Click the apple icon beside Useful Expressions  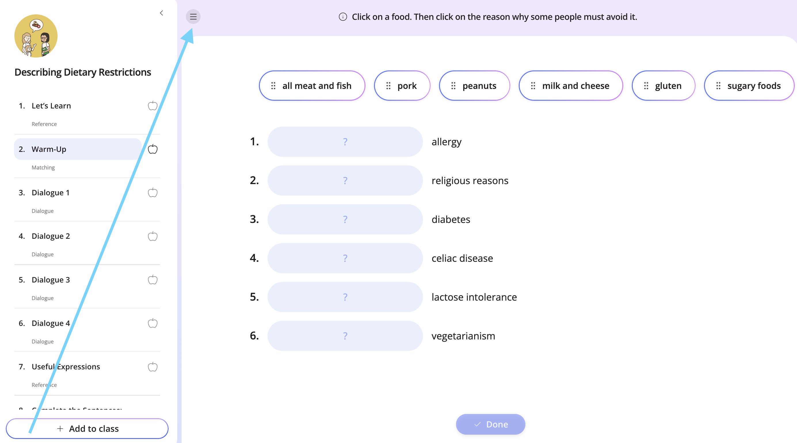[x=152, y=367]
